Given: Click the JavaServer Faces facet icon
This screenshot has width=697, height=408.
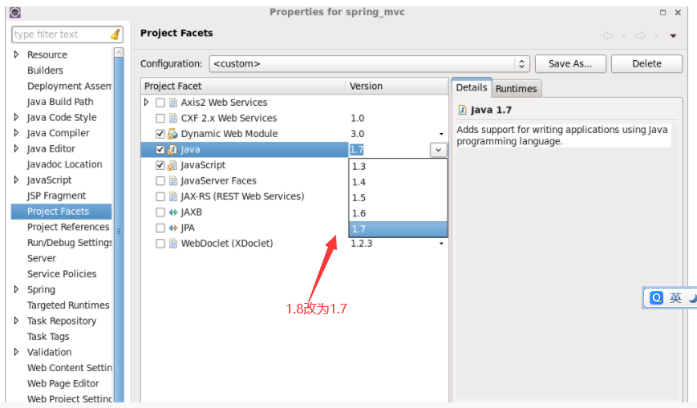Looking at the screenshot, I should click(x=173, y=181).
